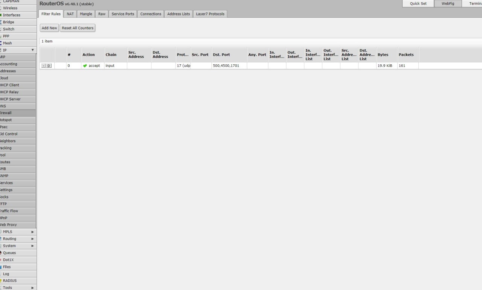Open Switch in the sidebar
Image resolution: width=482 pixels, height=290 pixels.
(x=18, y=29)
